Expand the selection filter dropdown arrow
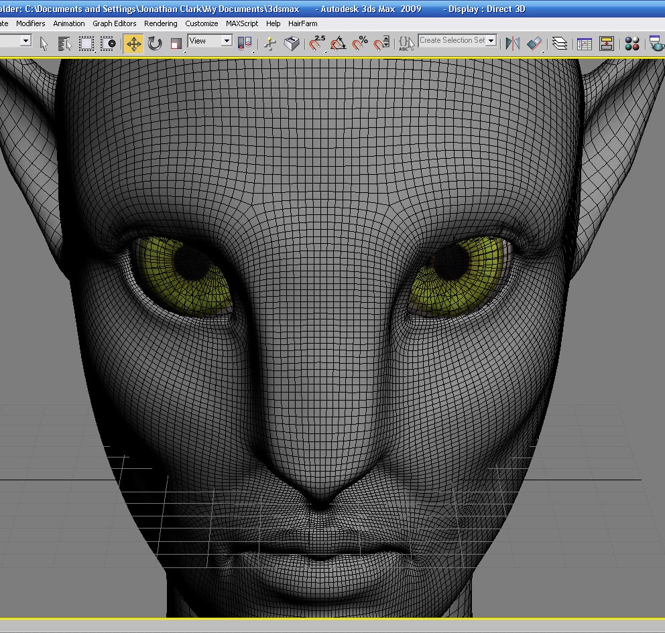Image resolution: width=665 pixels, height=633 pixels. [x=26, y=41]
